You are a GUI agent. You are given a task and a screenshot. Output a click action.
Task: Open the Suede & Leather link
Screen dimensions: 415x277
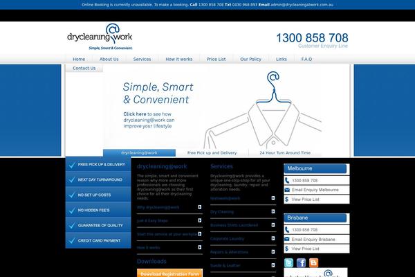(x=225, y=265)
